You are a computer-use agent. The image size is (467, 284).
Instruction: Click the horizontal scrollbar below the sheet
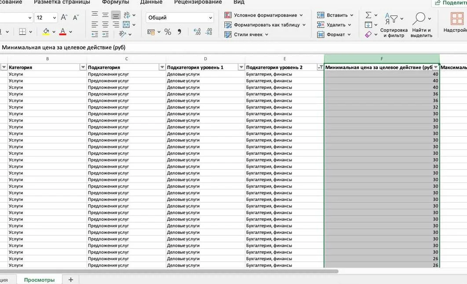pos(169,271)
